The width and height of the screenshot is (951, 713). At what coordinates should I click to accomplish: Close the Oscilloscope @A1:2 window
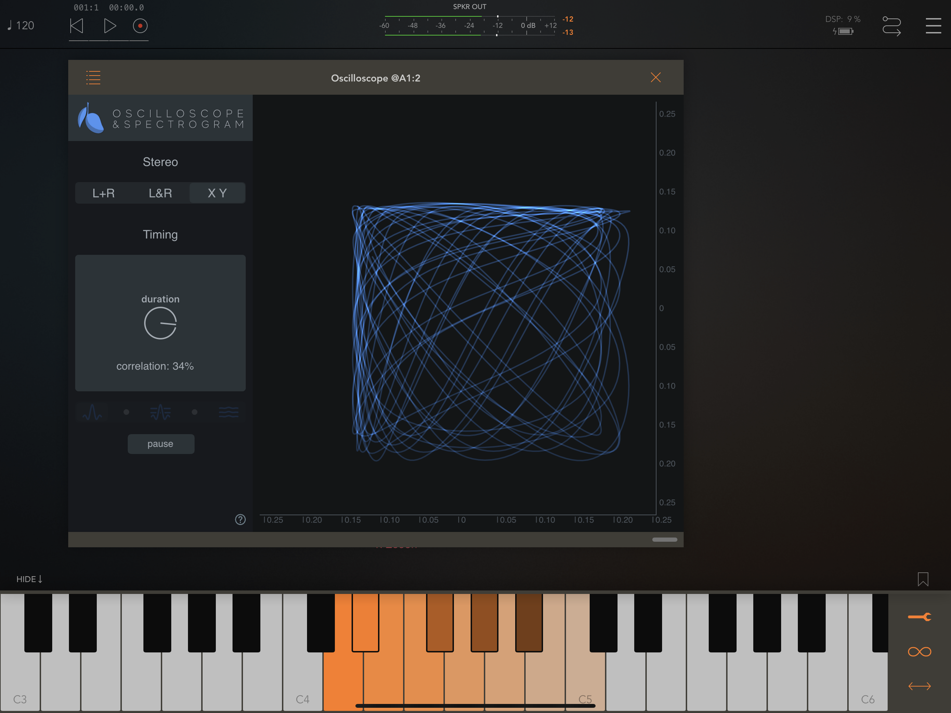655,77
